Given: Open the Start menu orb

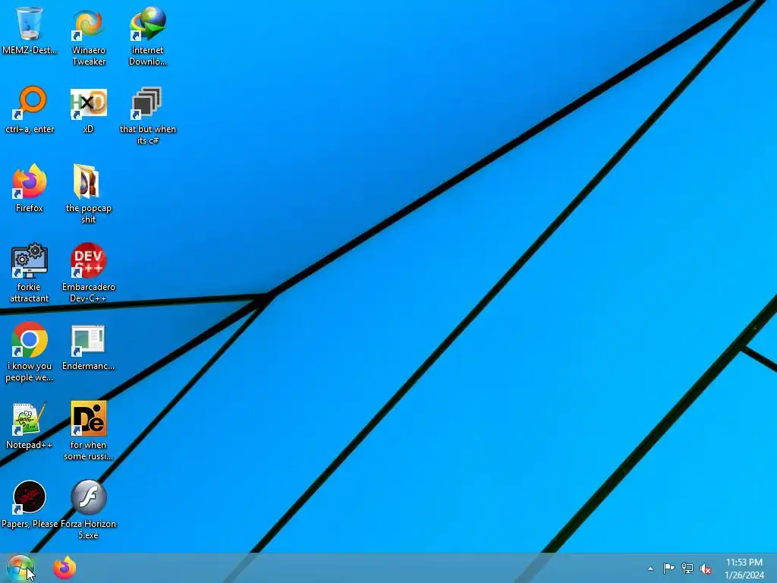Looking at the screenshot, I should pos(20,568).
